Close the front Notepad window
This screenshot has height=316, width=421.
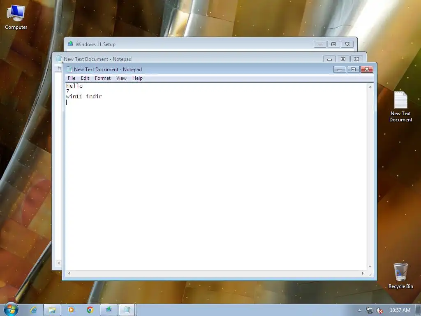pos(367,70)
